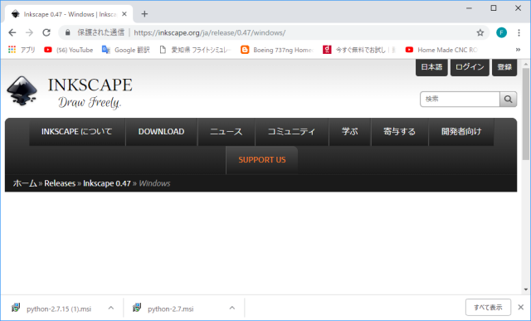Open the Home Made CNC bookmark

pyautogui.click(x=441, y=50)
